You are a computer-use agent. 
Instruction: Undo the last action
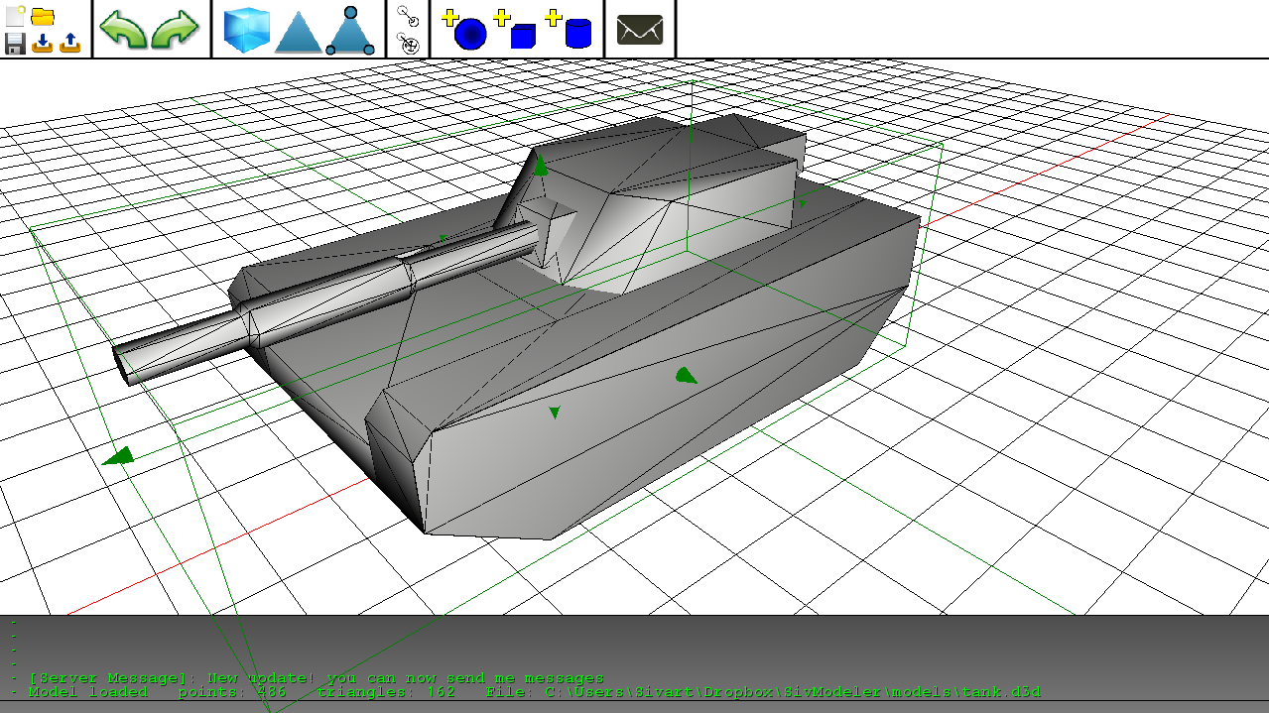[123, 30]
